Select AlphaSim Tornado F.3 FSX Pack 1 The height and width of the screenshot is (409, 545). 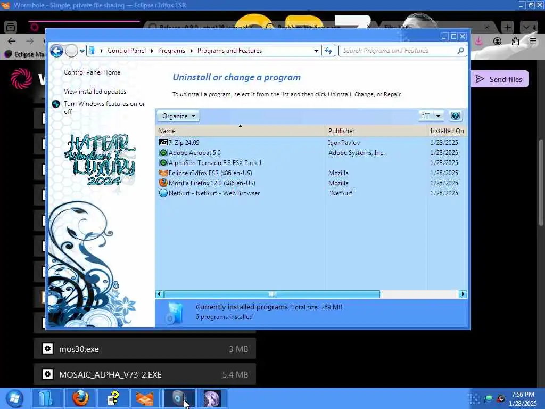point(215,163)
